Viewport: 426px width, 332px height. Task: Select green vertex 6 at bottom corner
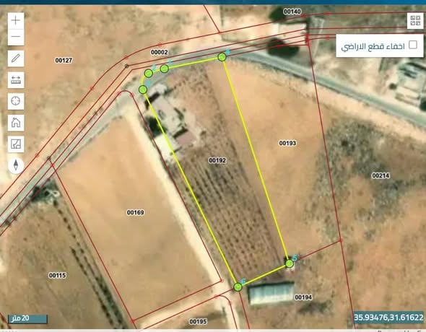(x=238, y=287)
